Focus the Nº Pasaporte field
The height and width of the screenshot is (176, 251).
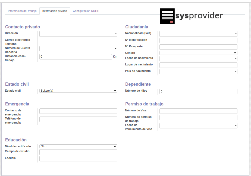198,47
